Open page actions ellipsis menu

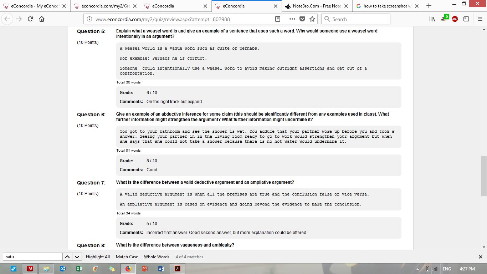point(292,19)
